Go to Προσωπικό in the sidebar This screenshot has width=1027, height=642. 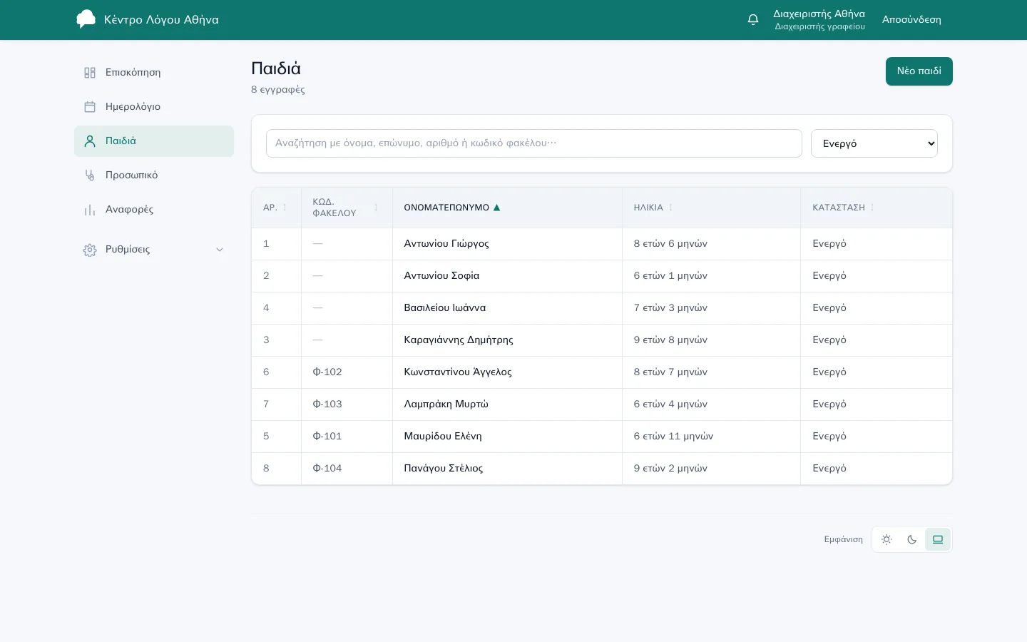[154, 175]
